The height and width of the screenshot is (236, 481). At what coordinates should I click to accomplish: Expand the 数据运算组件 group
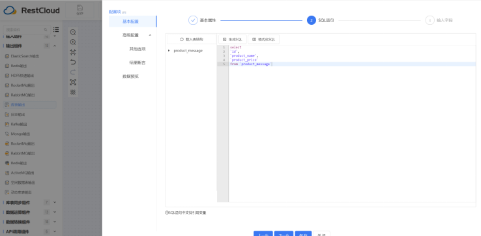click(55, 212)
